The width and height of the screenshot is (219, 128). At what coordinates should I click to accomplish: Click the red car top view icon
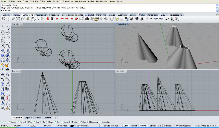pos(48,19)
